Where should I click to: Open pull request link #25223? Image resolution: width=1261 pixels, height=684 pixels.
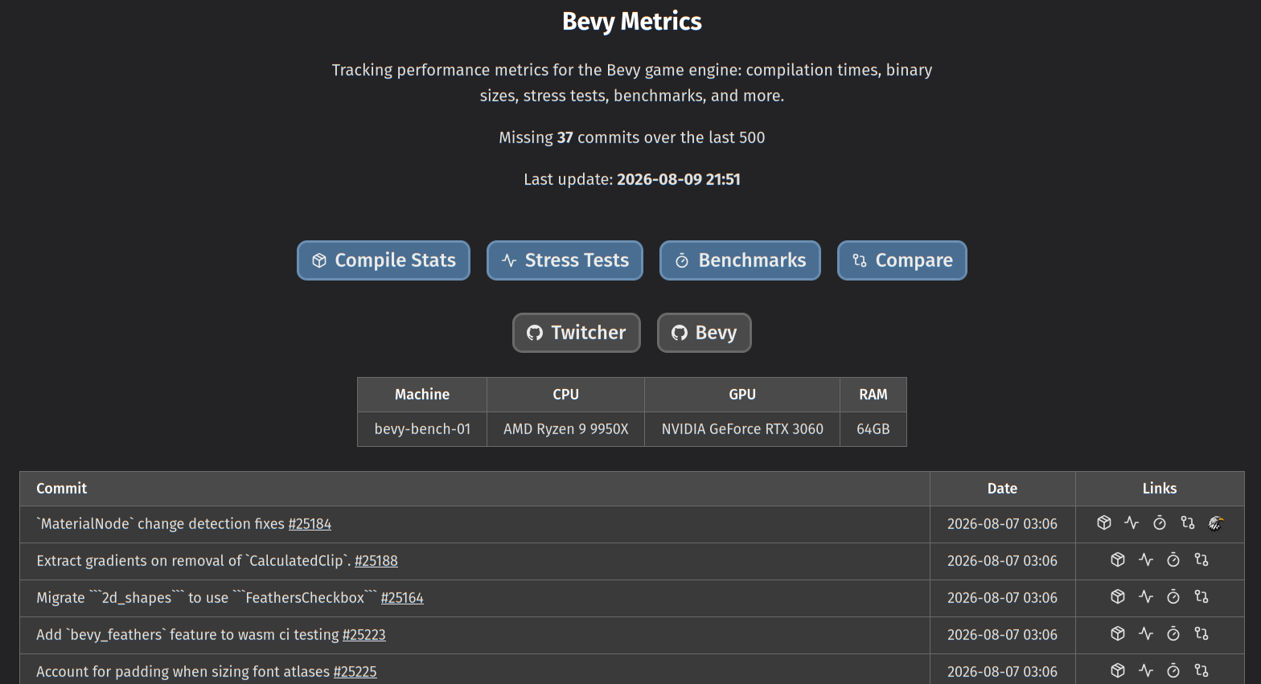364,635
